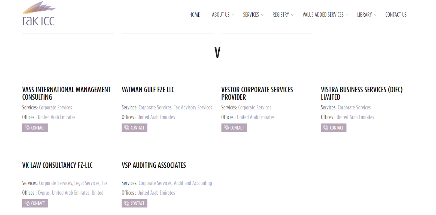Click Cyprus office link for VK Law
This screenshot has width=436, height=215.
coord(44,193)
